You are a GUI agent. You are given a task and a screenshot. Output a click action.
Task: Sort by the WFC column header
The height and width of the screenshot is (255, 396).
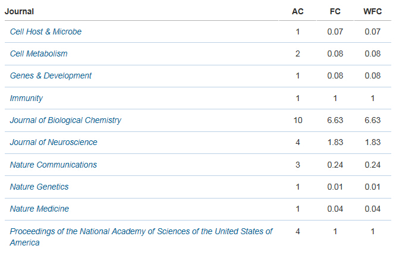tap(372, 11)
